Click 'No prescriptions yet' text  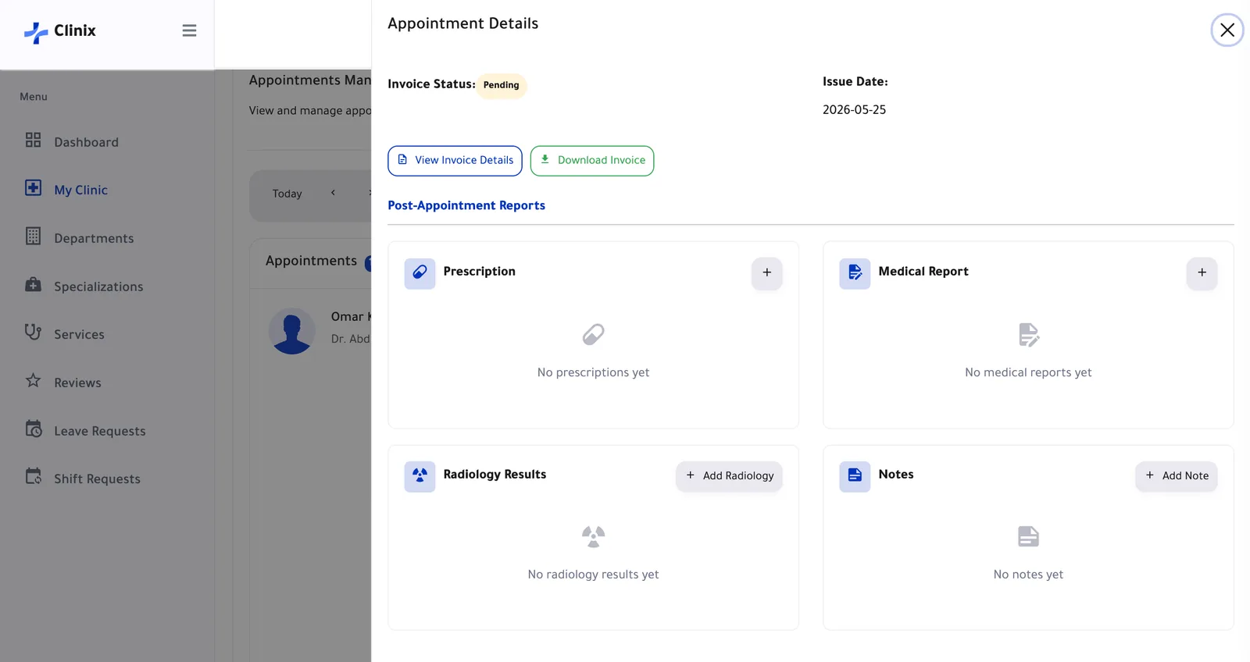pyautogui.click(x=593, y=372)
